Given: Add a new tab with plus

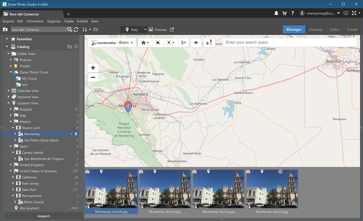Looking at the screenshot, I should point(68,14).
